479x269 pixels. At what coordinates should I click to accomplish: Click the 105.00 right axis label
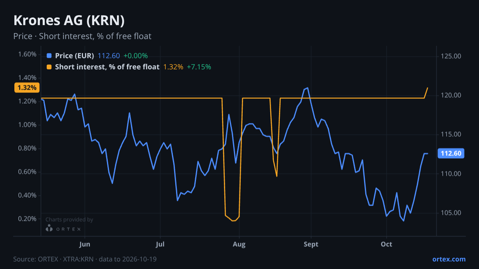(451, 213)
